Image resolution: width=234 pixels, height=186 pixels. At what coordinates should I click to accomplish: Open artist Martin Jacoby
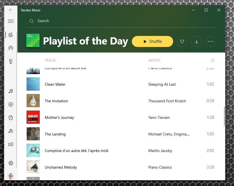point(160,151)
